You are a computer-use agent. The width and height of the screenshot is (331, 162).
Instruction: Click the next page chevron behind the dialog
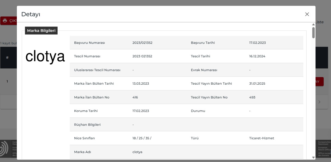[319, 102]
